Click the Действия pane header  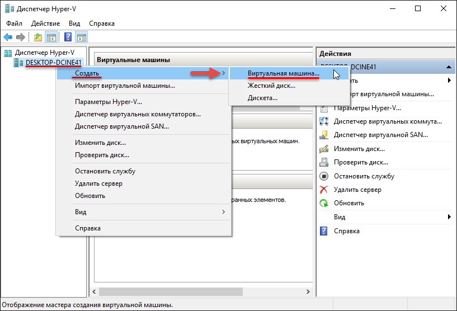[x=385, y=54]
